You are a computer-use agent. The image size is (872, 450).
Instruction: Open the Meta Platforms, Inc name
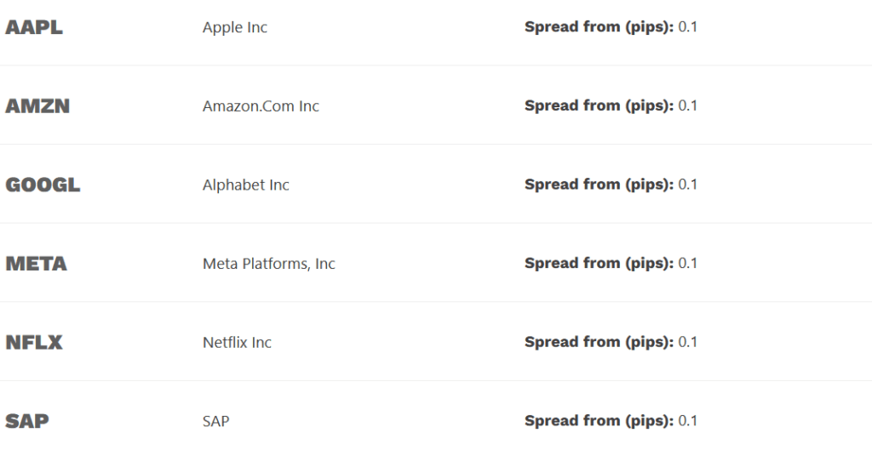pos(269,264)
